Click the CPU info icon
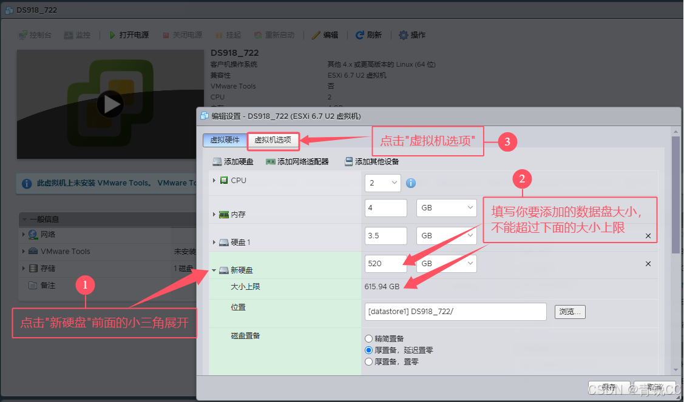This screenshot has height=402, width=684. 411,183
